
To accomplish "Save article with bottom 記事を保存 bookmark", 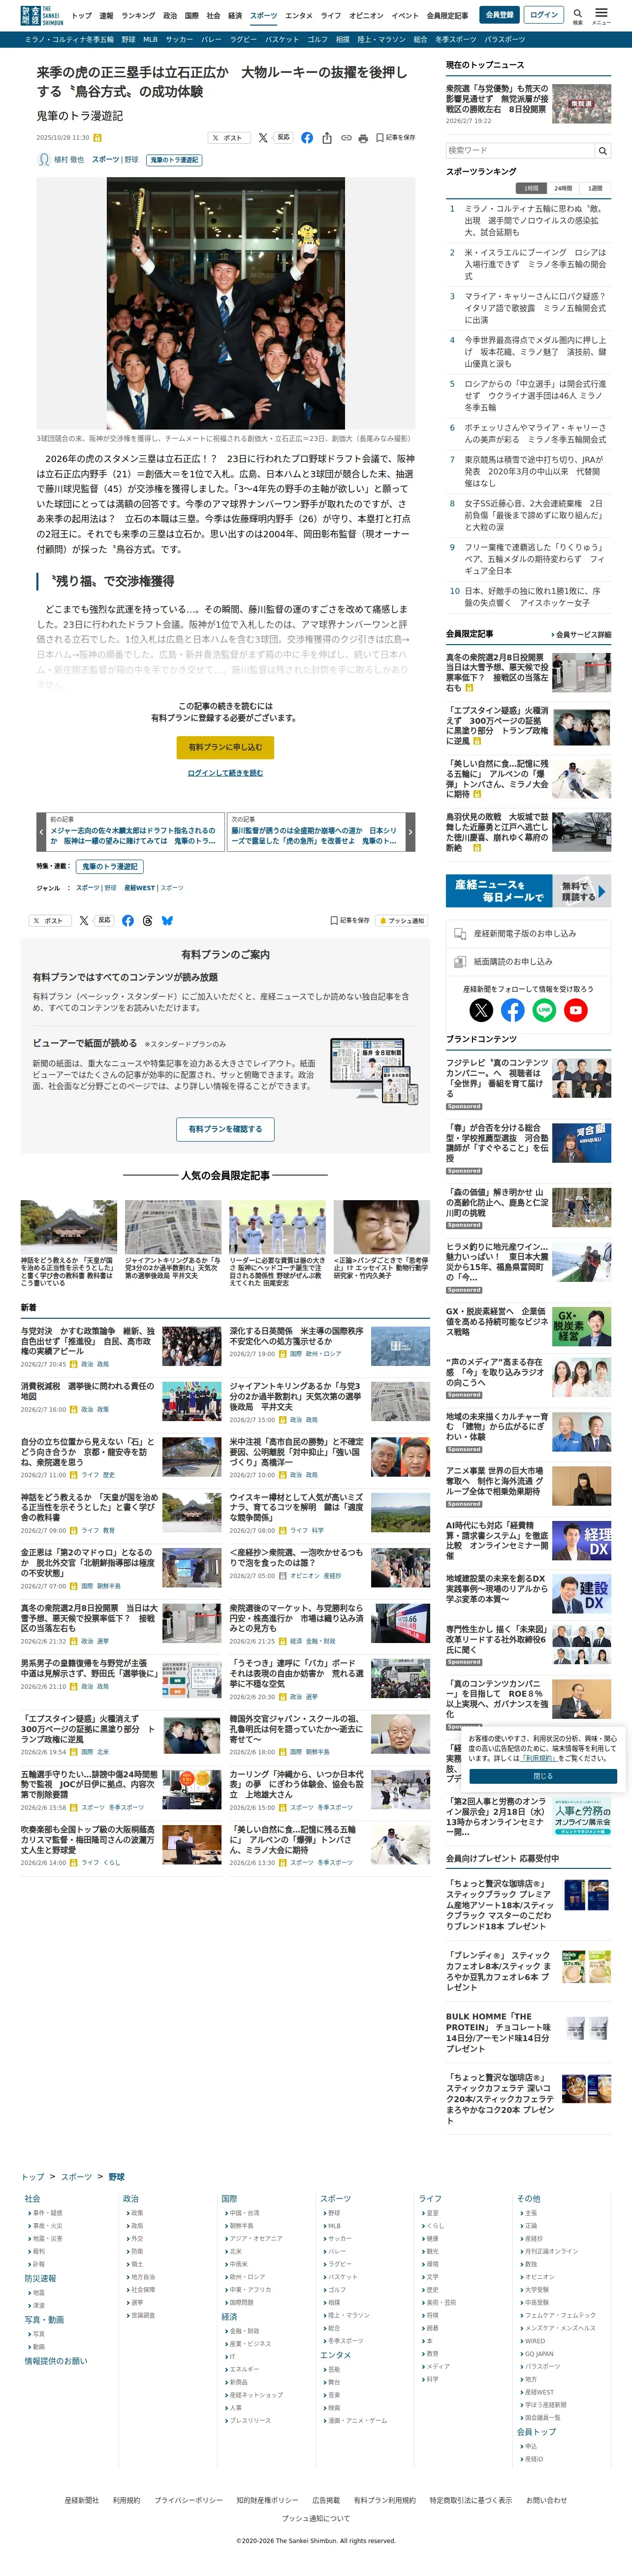I will tap(350, 921).
